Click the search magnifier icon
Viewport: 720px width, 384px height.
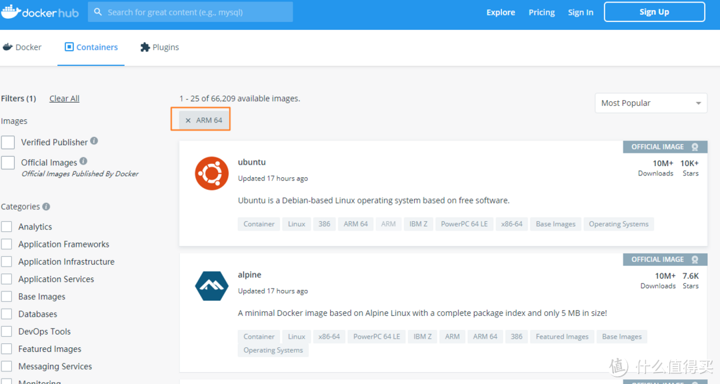(98, 12)
